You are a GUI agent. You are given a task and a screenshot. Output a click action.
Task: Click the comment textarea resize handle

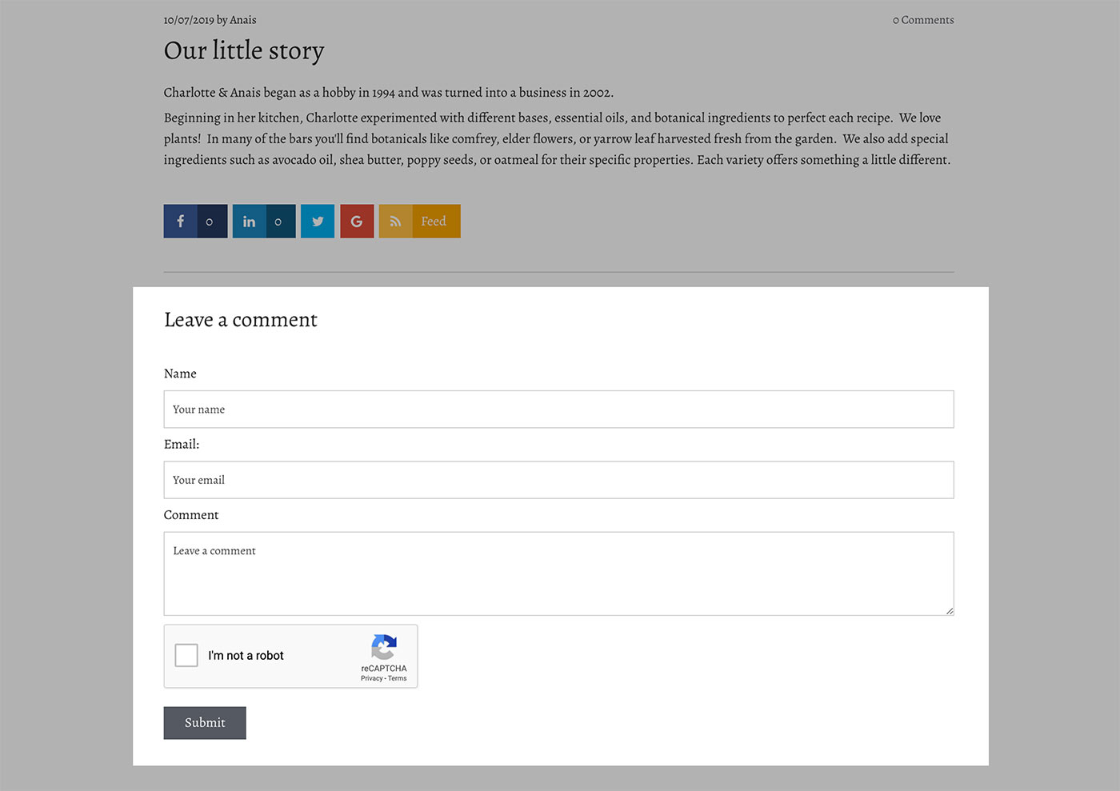(950, 611)
